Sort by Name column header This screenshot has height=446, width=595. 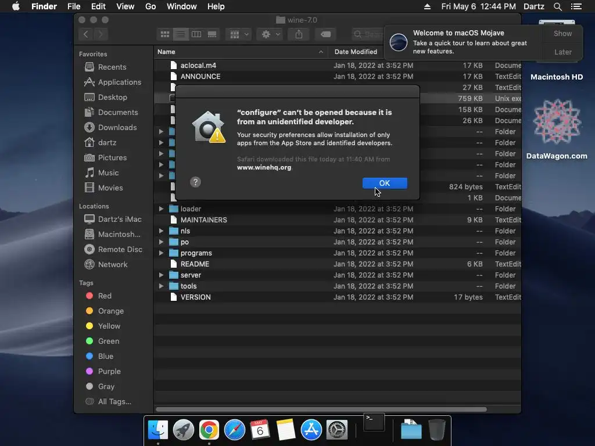pyautogui.click(x=241, y=52)
